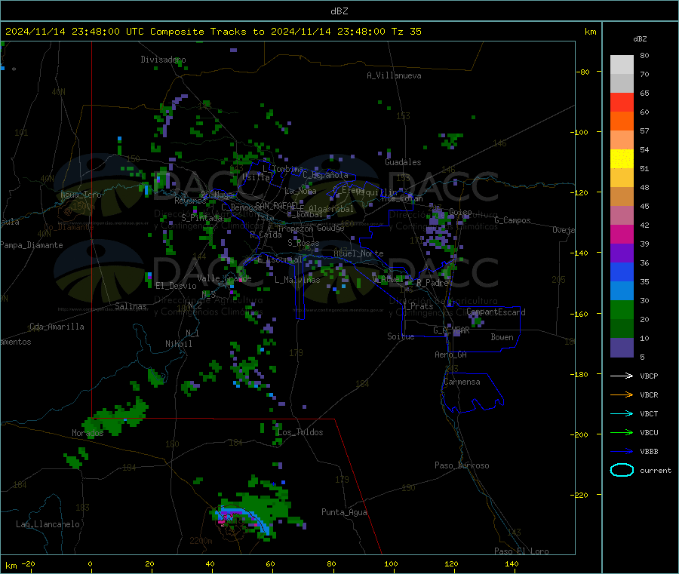Click the El_Desvio map label
The height and width of the screenshot is (574, 679).
176,286
